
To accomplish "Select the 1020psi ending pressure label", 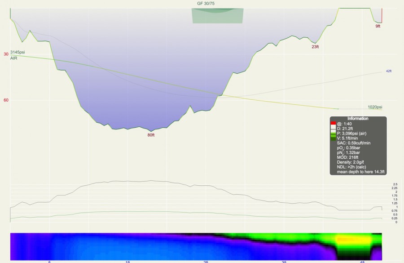I will click(x=375, y=107).
